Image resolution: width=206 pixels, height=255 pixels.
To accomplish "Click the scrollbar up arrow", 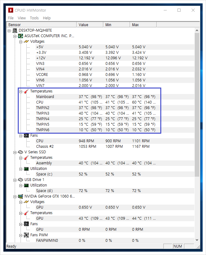I will (x=197, y=30).
